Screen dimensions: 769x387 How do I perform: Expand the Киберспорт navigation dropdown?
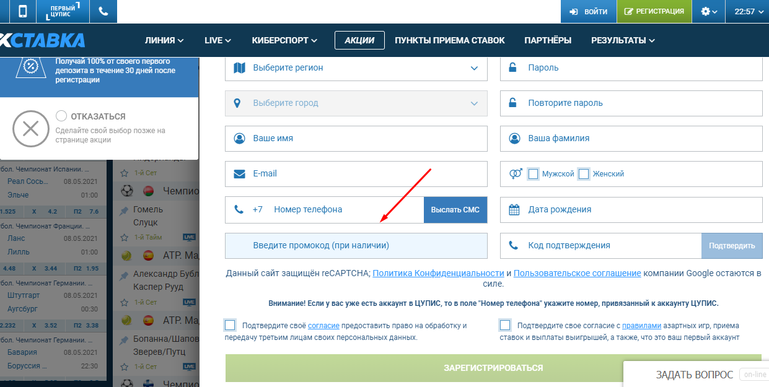[284, 40]
